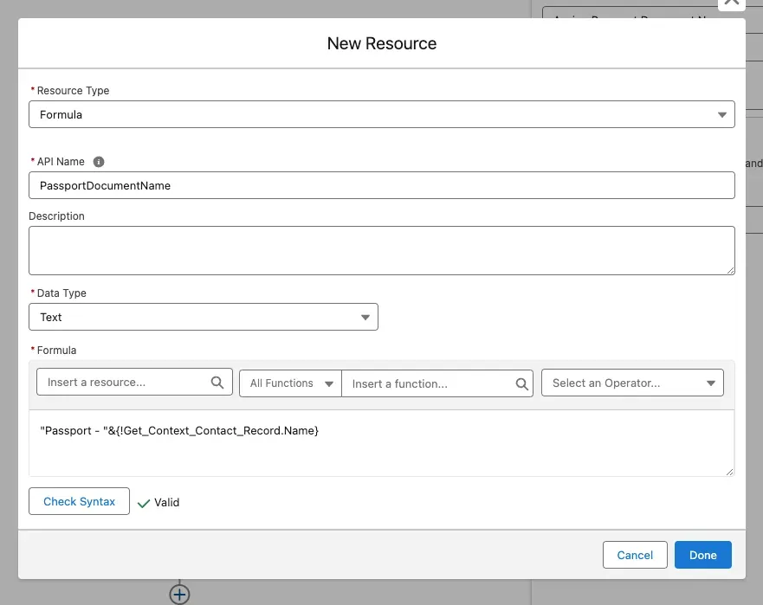
Task: Click the green Valid checkmark icon
Action: [x=144, y=503]
